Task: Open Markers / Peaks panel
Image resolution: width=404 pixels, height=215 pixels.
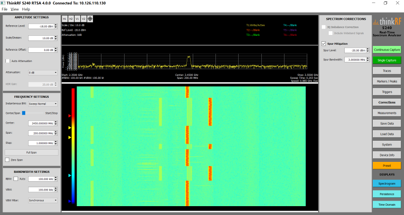Action: click(387, 81)
